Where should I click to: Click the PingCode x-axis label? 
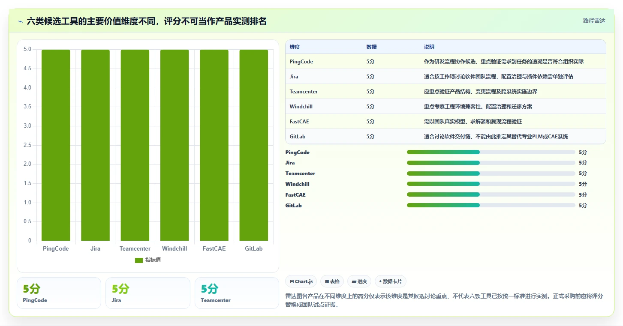pos(56,248)
